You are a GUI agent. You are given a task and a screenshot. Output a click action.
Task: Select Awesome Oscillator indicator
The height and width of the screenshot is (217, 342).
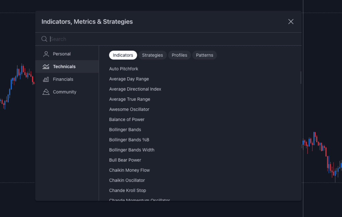click(x=129, y=109)
